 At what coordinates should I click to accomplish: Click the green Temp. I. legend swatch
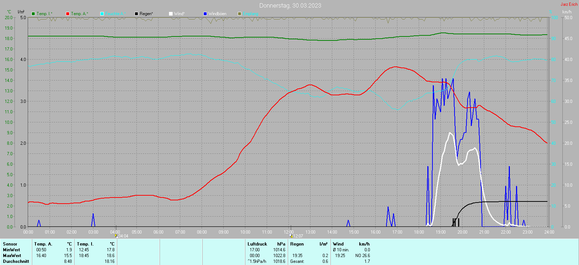33,14
